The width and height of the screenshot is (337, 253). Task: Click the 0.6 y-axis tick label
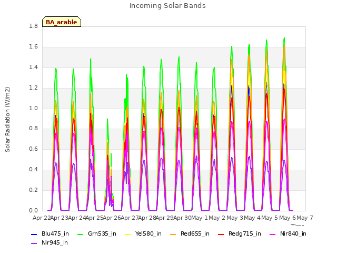tap(33, 149)
